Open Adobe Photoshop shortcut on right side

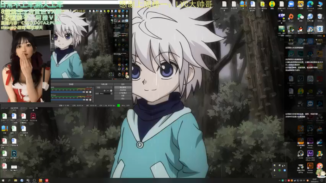(x=310, y=129)
